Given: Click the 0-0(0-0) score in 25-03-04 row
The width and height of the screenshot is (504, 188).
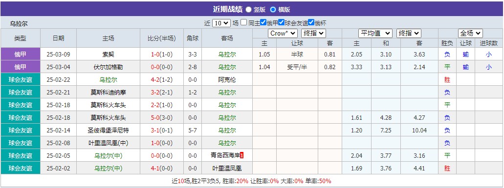Looking at the screenshot, I should [x=162, y=67].
